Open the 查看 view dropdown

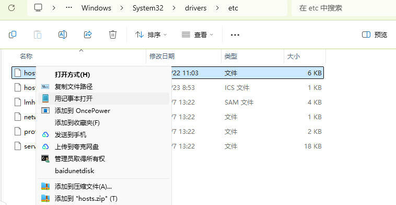pos(197,35)
